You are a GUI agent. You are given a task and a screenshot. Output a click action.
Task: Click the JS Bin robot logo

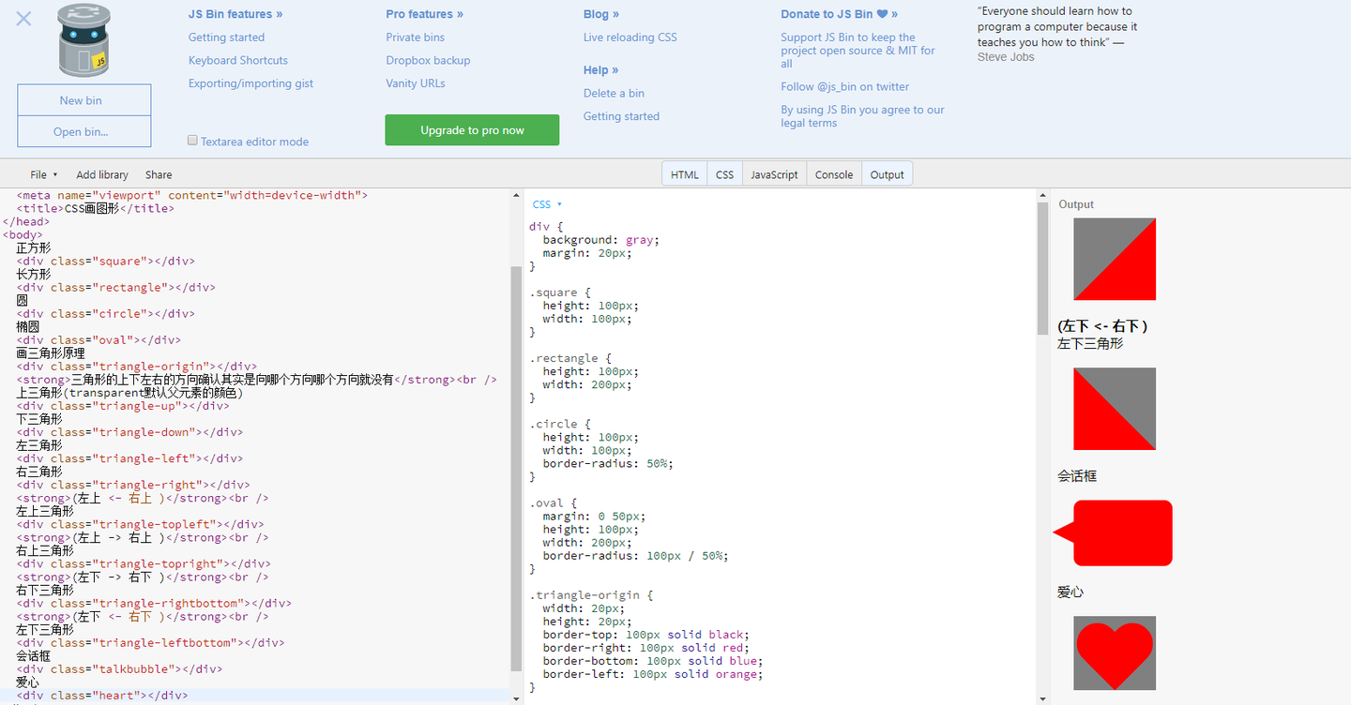pyautogui.click(x=84, y=40)
